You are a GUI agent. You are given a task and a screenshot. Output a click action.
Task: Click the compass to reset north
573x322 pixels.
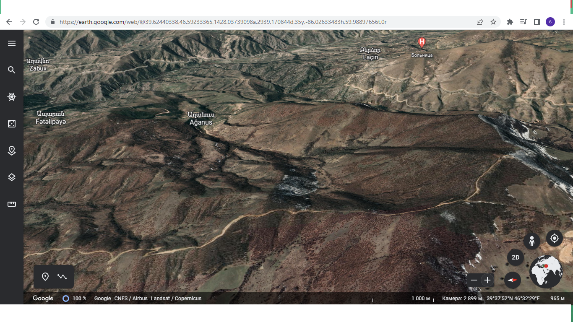(x=512, y=280)
